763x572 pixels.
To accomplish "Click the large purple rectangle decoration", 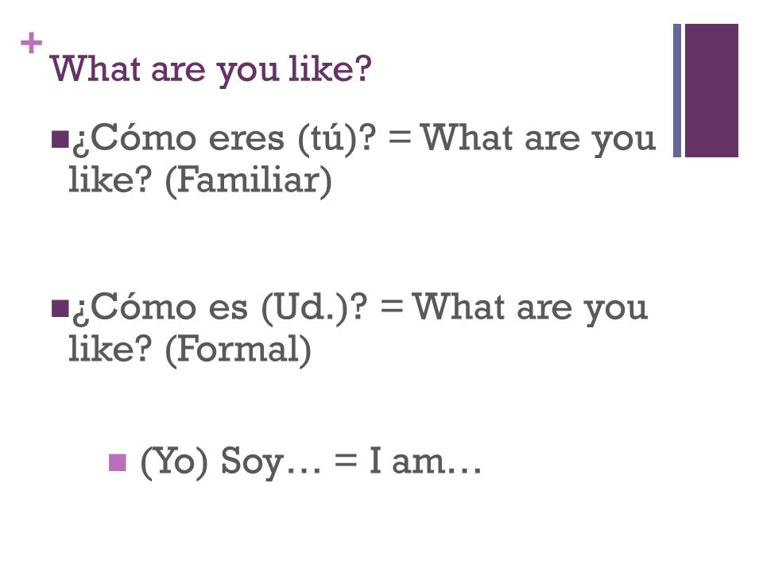I will (x=711, y=91).
